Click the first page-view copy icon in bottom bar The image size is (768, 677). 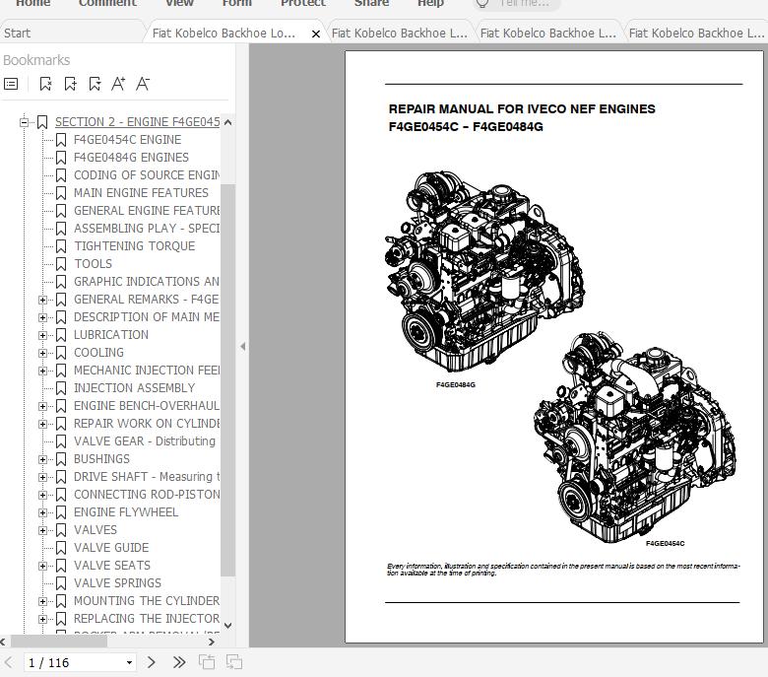[x=207, y=662]
